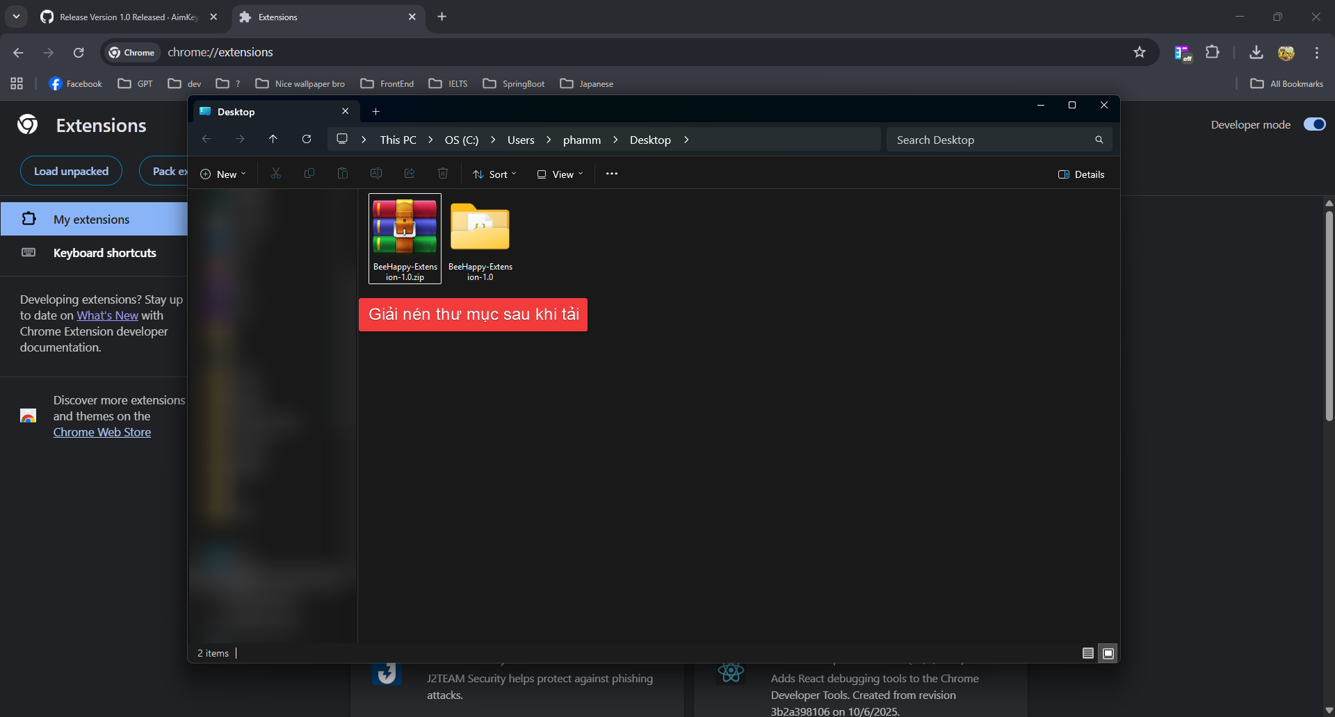Refresh the Desktop folder view

[307, 139]
